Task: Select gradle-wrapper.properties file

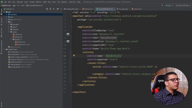Action: (x=23, y=57)
